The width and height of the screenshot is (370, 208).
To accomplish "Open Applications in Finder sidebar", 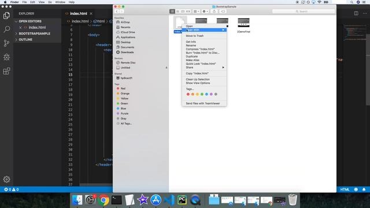I will [128, 37].
